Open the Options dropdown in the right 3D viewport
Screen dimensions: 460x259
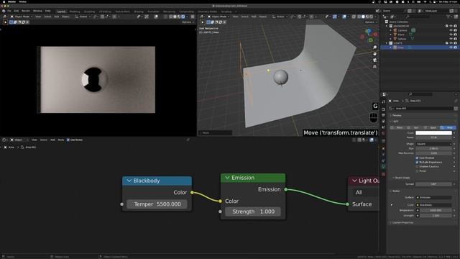370,22
